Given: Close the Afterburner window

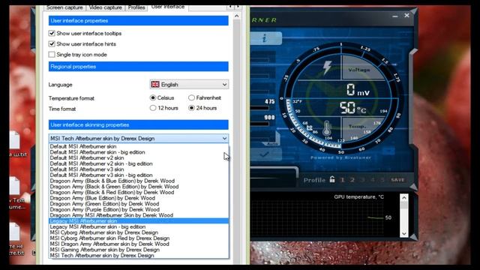Looking at the screenshot, I should point(406,15).
